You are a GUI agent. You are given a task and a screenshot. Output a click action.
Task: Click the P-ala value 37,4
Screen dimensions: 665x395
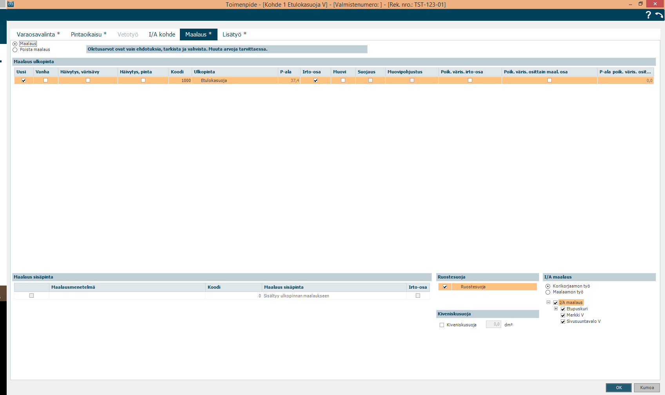[x=289, y=80]
